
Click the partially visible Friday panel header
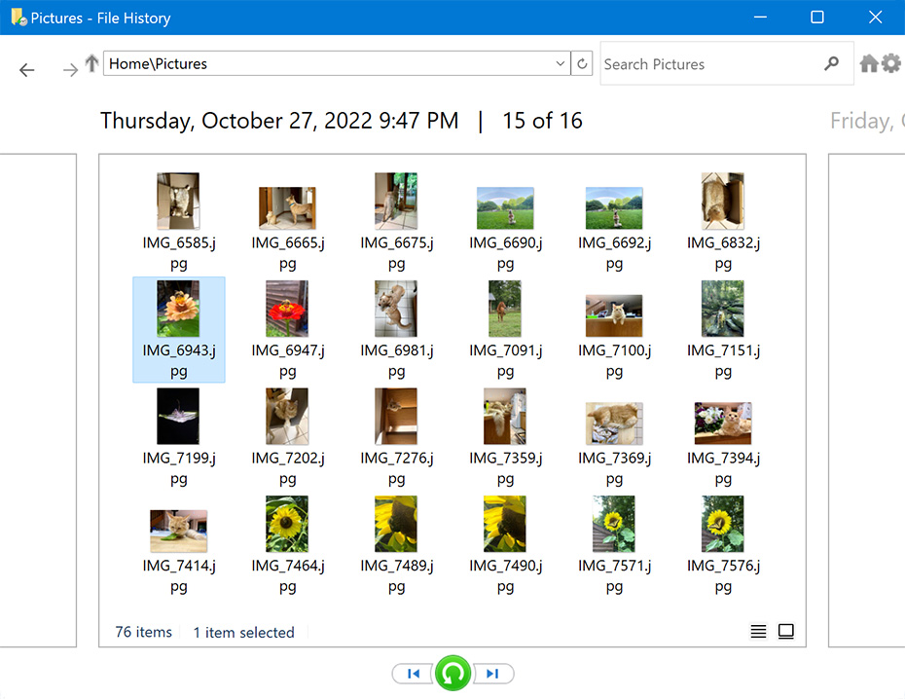tap(864, 120)
